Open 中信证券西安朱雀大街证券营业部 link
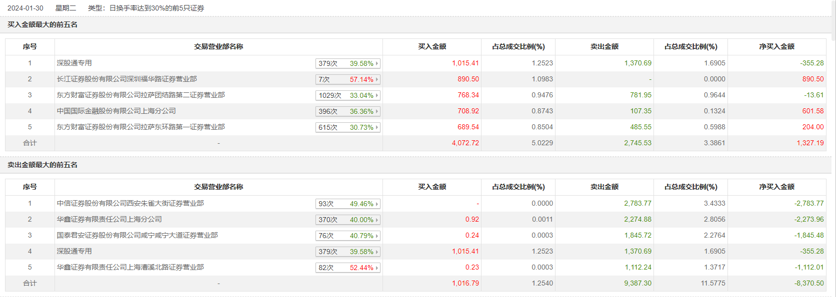 point(130,203)
